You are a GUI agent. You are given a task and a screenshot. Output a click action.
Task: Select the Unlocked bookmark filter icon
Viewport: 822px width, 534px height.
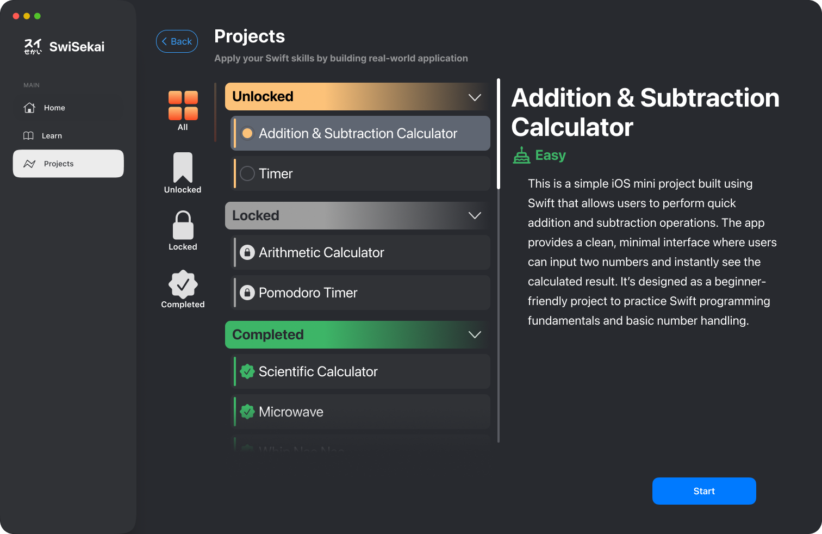tap(183, 170)
